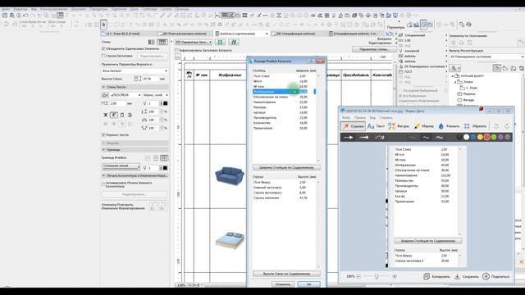525x295 pixels.
Task: Open the Весь Каталог format target dropdown
Action: 135,71
